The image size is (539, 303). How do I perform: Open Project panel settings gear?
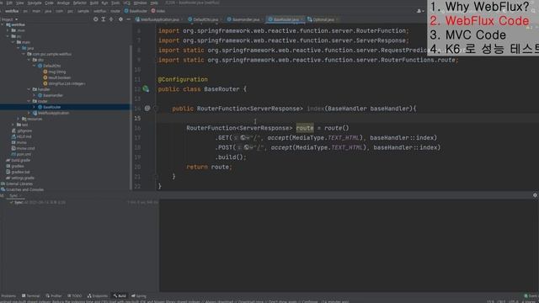click(120, 19)
